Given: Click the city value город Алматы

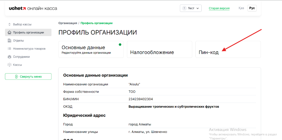Looking at the screenshot, I should point(140,124).
